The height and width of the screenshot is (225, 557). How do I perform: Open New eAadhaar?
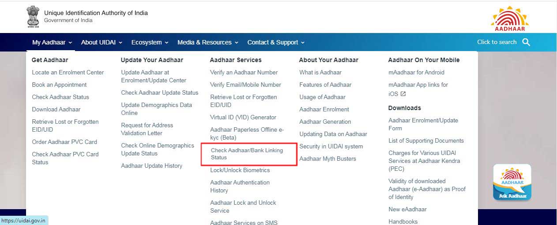tap(407, 209)
